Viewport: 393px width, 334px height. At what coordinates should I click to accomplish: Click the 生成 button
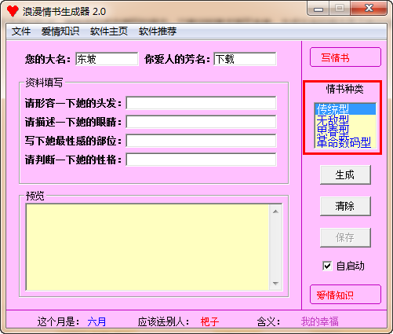pos(345,174)
